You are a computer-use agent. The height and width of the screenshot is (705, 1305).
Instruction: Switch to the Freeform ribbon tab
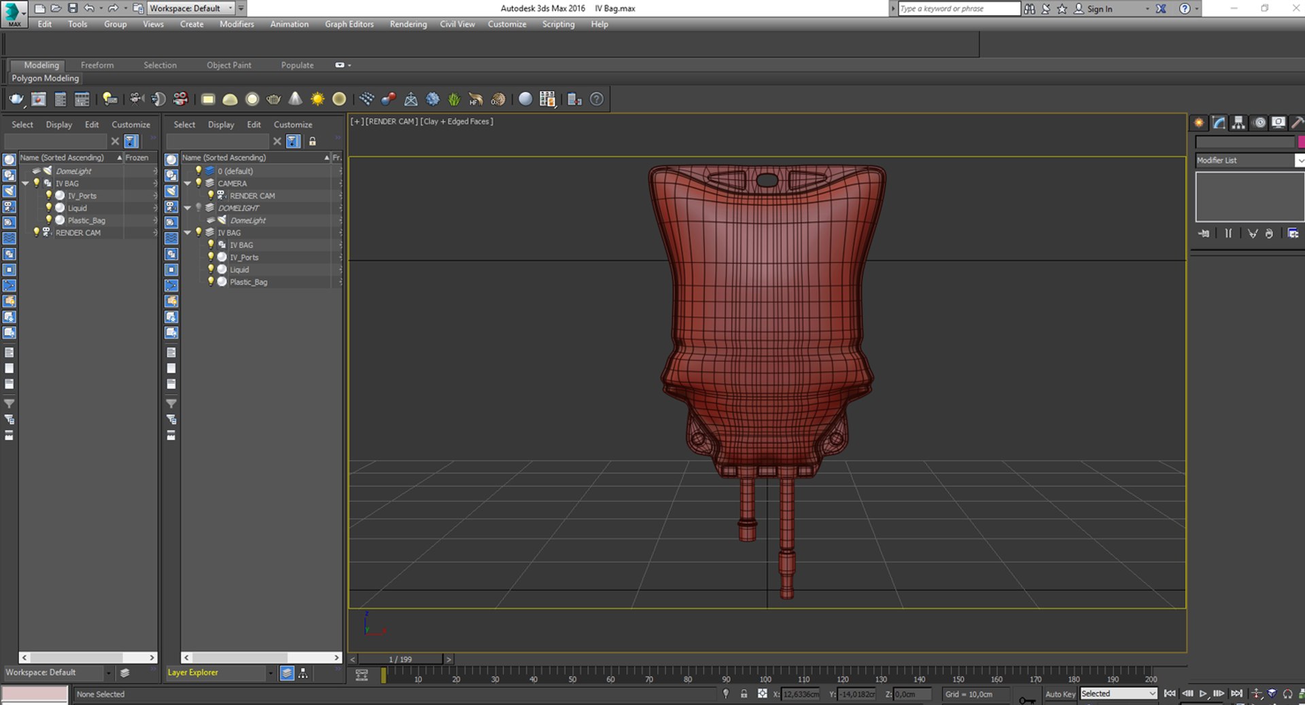coord(97,65)
